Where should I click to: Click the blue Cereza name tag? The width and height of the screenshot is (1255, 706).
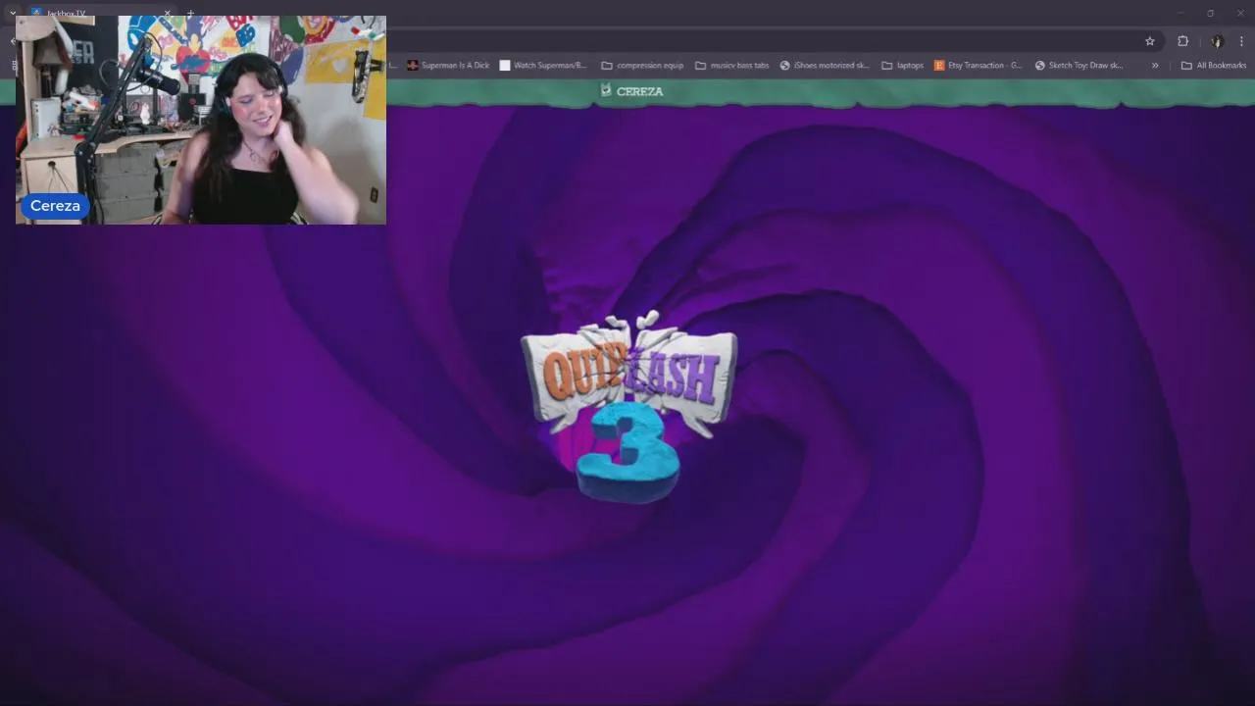tap(55, 206)
